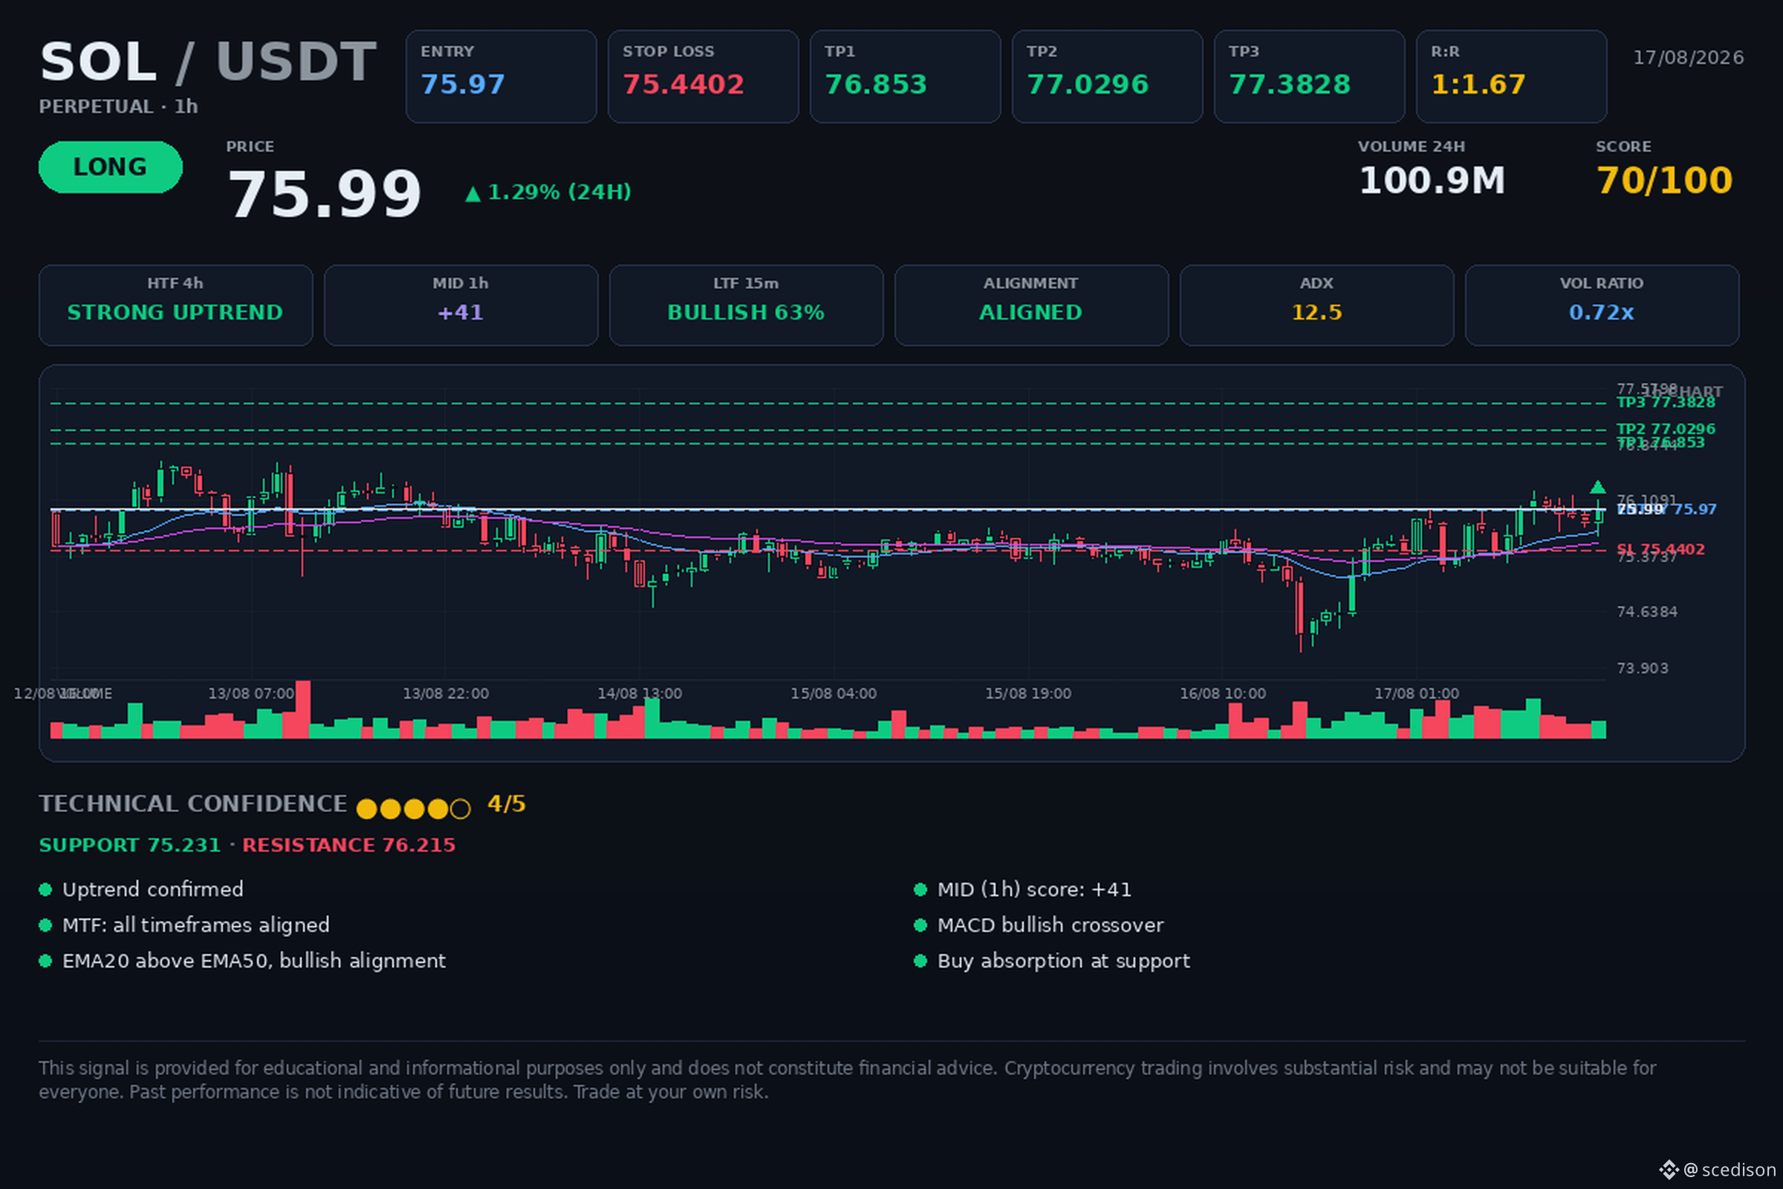Click the 16/08 10:00 time axis label

1223,694
